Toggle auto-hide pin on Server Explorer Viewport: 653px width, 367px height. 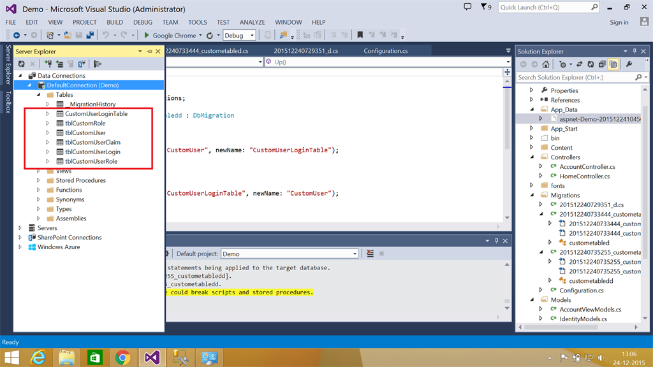[149, 51]
